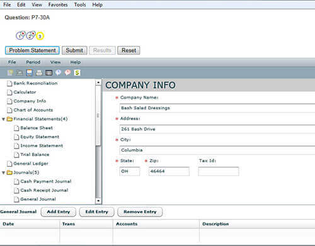Click Remove Entry button

coord(140,212)
